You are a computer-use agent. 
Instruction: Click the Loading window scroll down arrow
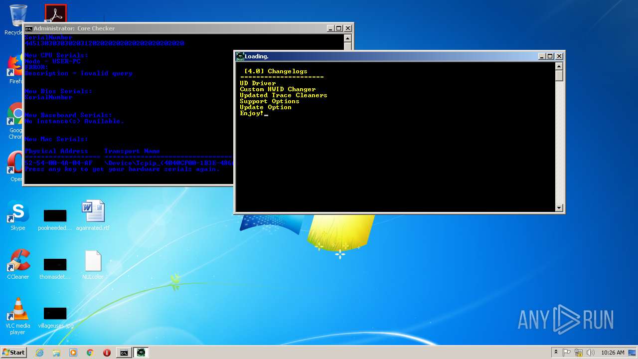559,208
